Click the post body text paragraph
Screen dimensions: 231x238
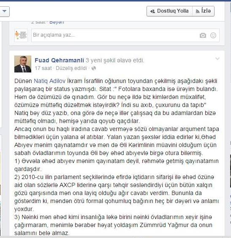(x=117, y=157)
